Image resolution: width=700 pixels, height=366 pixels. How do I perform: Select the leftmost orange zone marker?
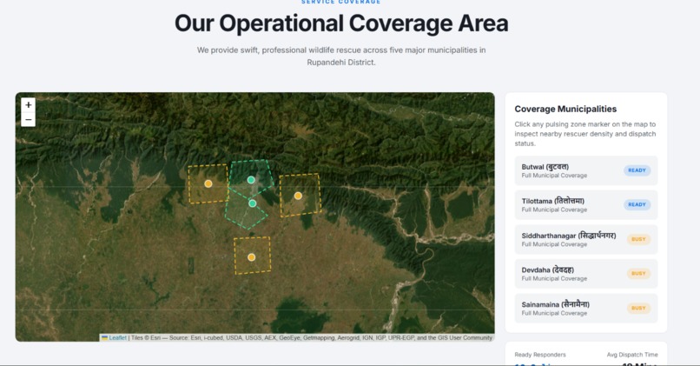pyautogui.click(x=208, y=183)
